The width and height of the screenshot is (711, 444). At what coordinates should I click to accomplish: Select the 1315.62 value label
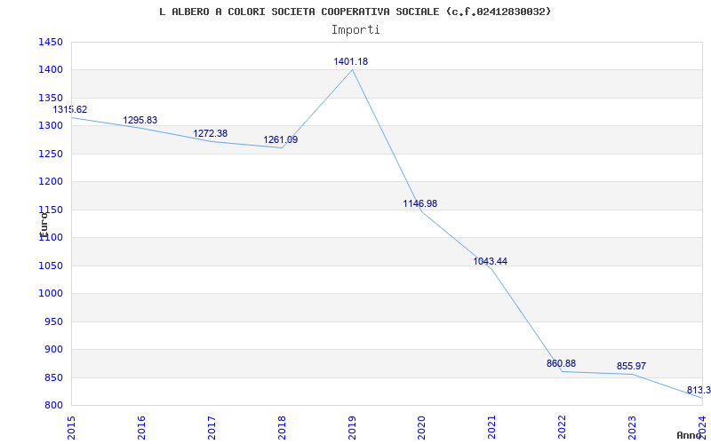pos(70,109)
